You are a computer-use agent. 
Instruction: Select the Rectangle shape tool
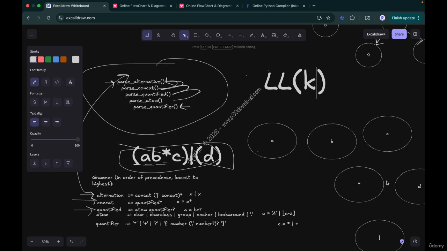pyautogui.click(x=196, y=35)
